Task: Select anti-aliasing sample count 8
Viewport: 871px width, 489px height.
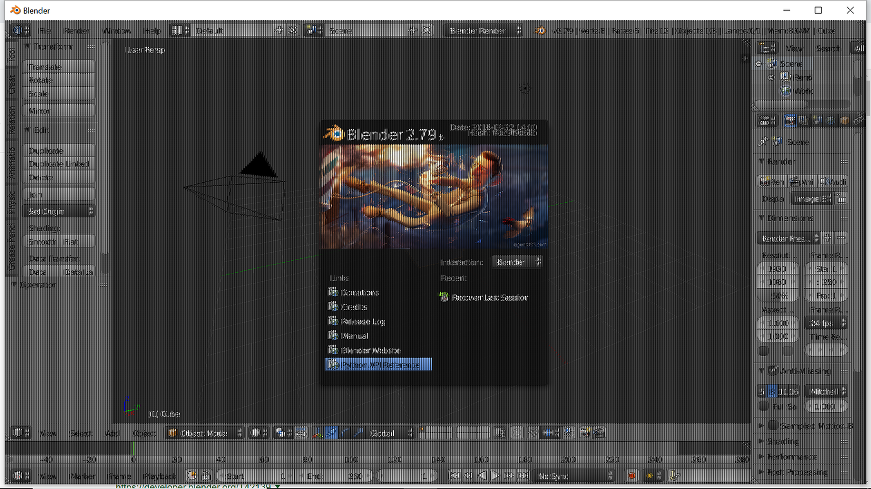Action: (773, 391)
